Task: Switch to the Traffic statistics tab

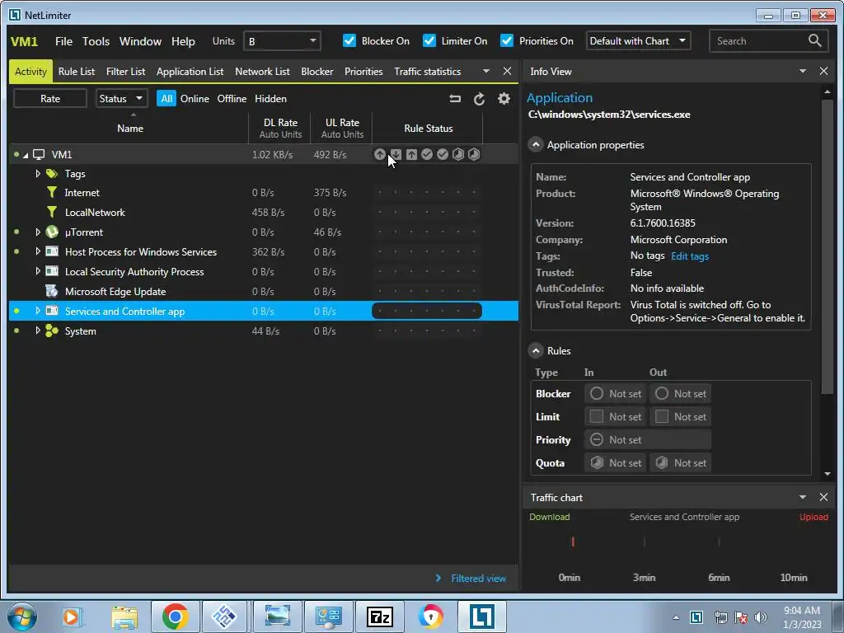Action: [428, 72]
